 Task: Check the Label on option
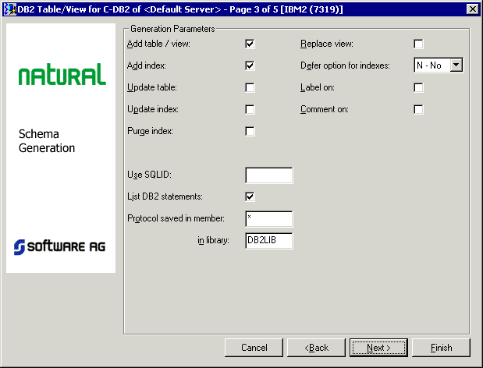tap(418, 87)
